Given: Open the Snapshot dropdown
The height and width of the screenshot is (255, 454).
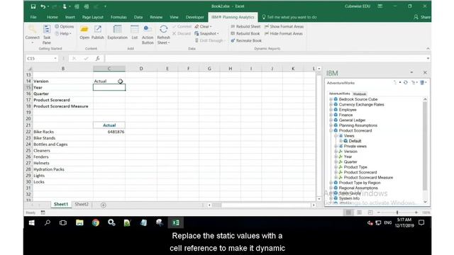Looking at the screenshot, I should pyautogui.click(x=206, y=33).
